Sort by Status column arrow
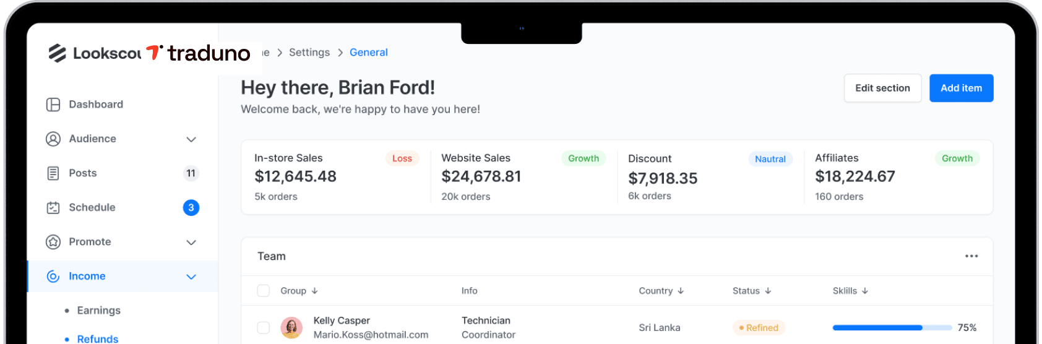This screenshot has height=344, width=1042. click(x=768, y=291)
